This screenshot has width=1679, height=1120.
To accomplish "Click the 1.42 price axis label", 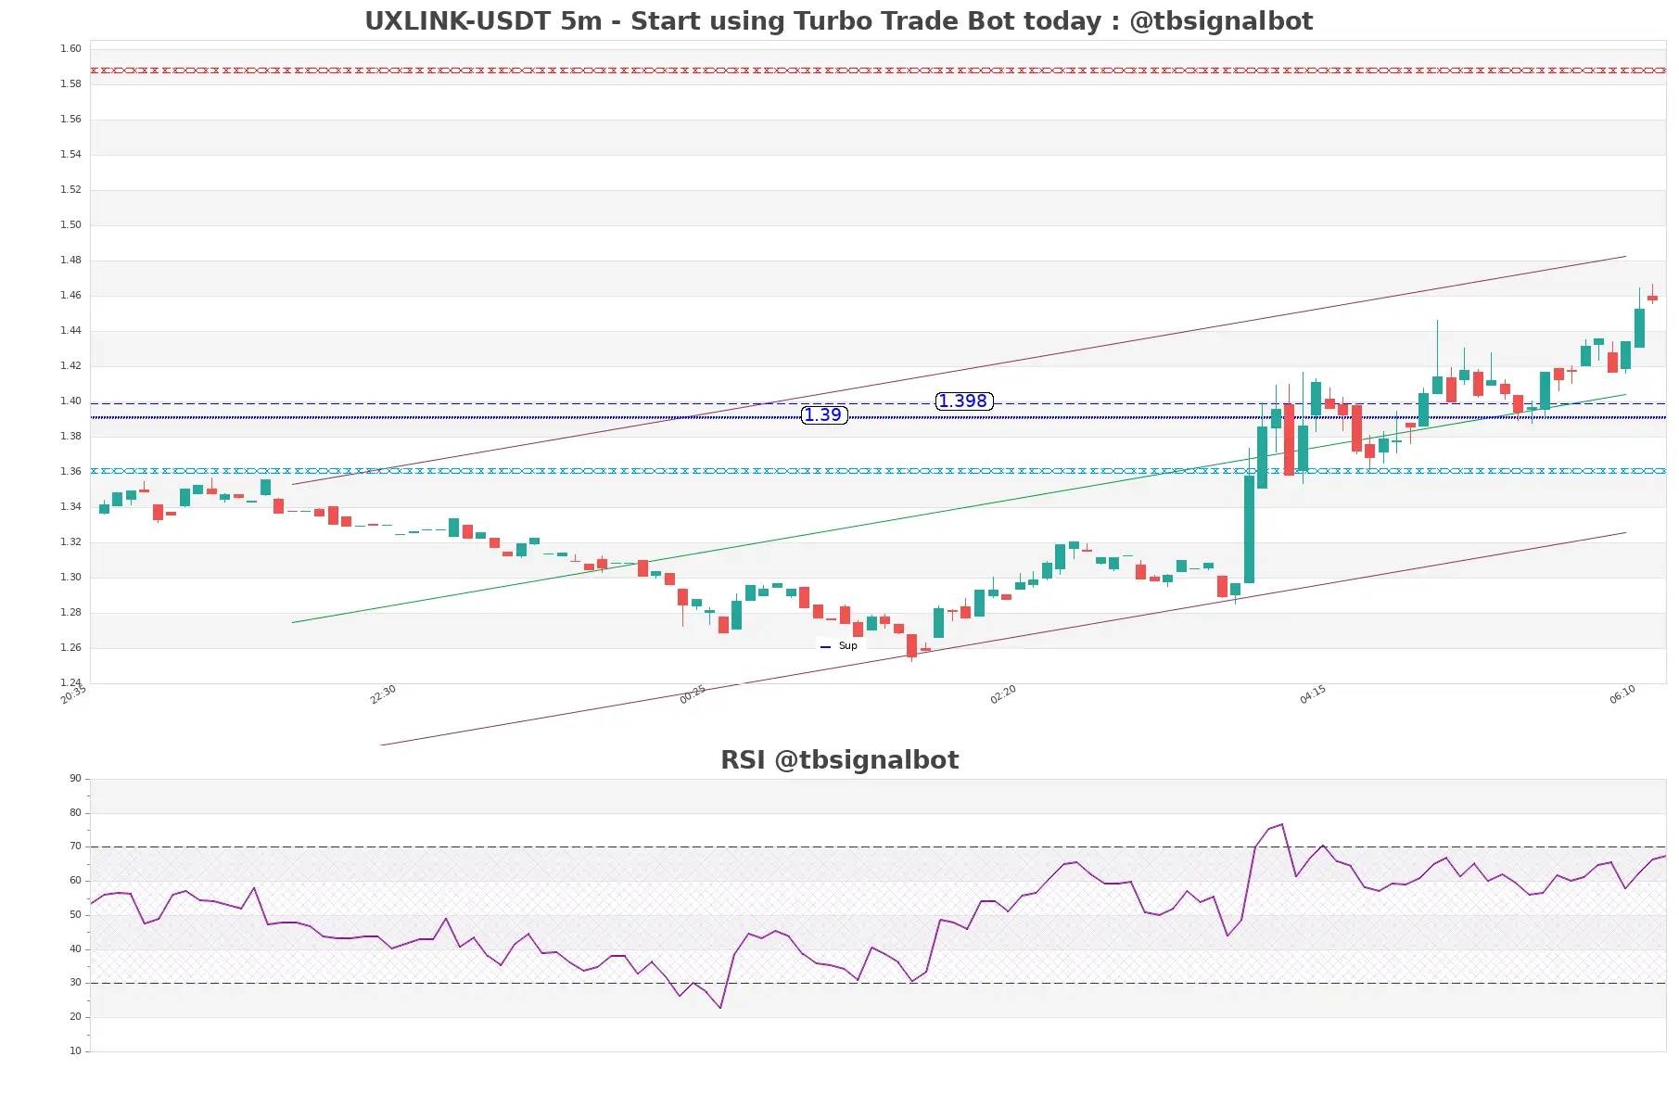I will pyautogui.click(x=70, y=365).
